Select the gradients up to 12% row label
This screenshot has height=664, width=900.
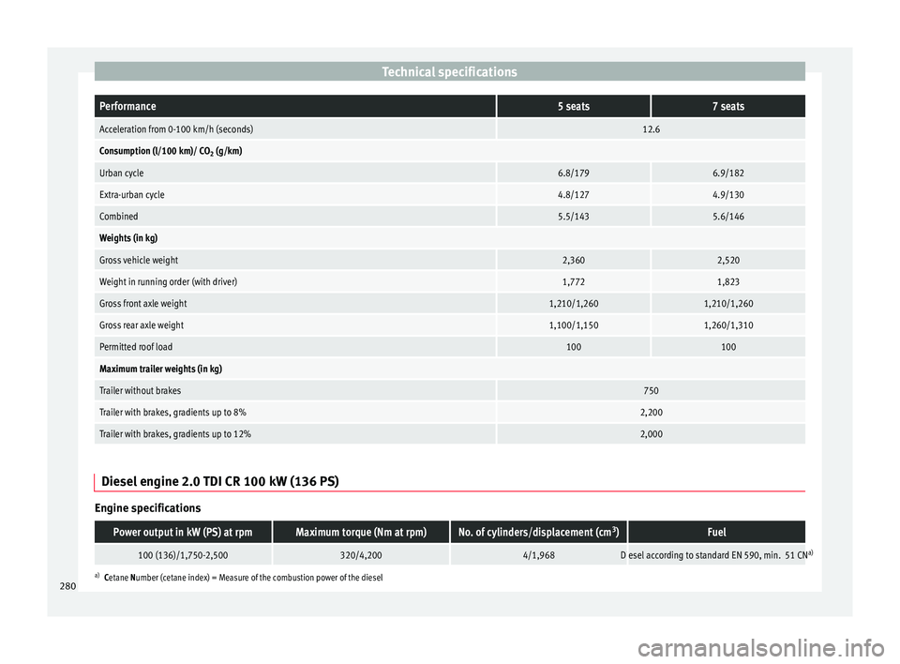(174, 434)
